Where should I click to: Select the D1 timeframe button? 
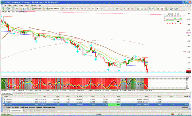[x=86, y=9]
